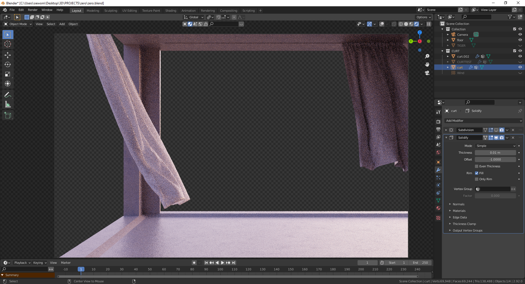Play the animation forward
Image resolution: width=525 pixels, height=284 pixels.
point(223,263)
